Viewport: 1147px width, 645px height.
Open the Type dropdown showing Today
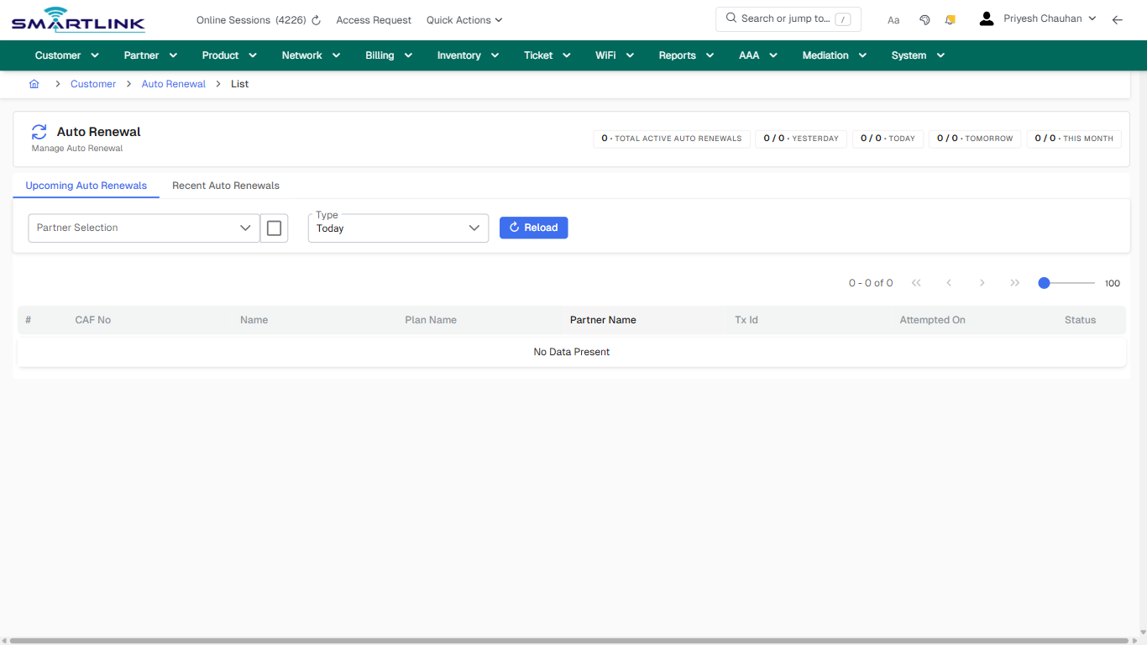coord(398,228)
